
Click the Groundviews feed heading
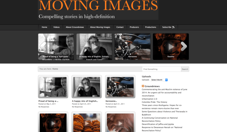point(152,86)
